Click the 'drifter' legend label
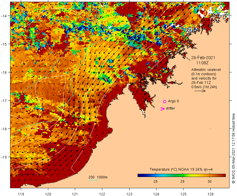237x196 pixels. click(170, 108)
